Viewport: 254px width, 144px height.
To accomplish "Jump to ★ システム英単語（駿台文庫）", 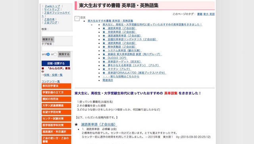I will (122, 51).
